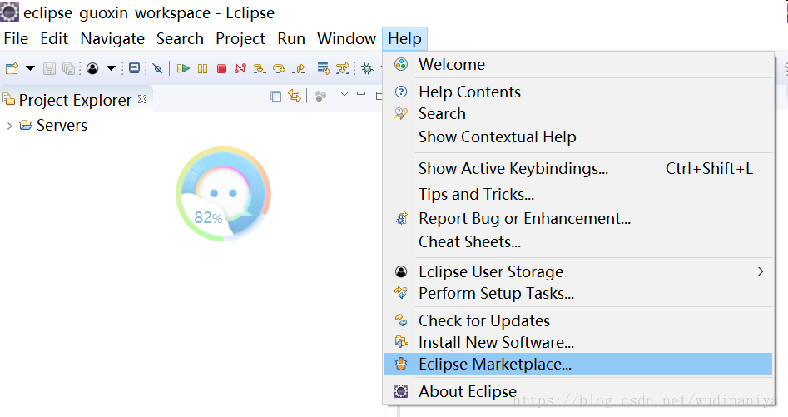The height and width of the screenshot is (417, 788).
Task: Close the open Help menu
Action: point(404,38)
